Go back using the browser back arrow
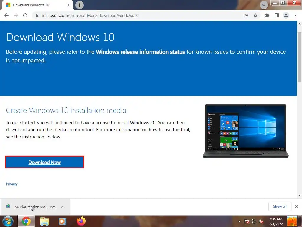 pyautogui.click(x=6, y=15)
